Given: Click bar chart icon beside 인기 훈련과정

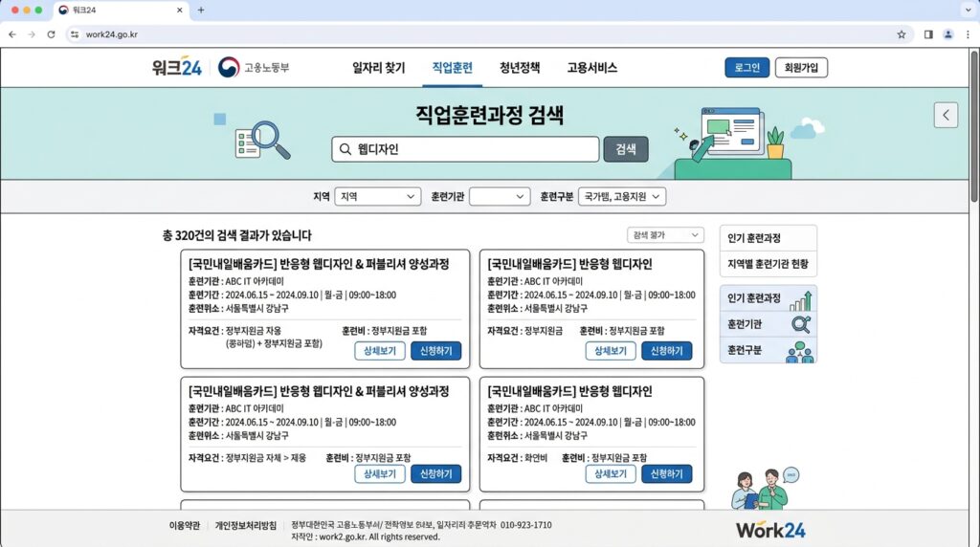Looking at the screenshot, I should point(801,301).
